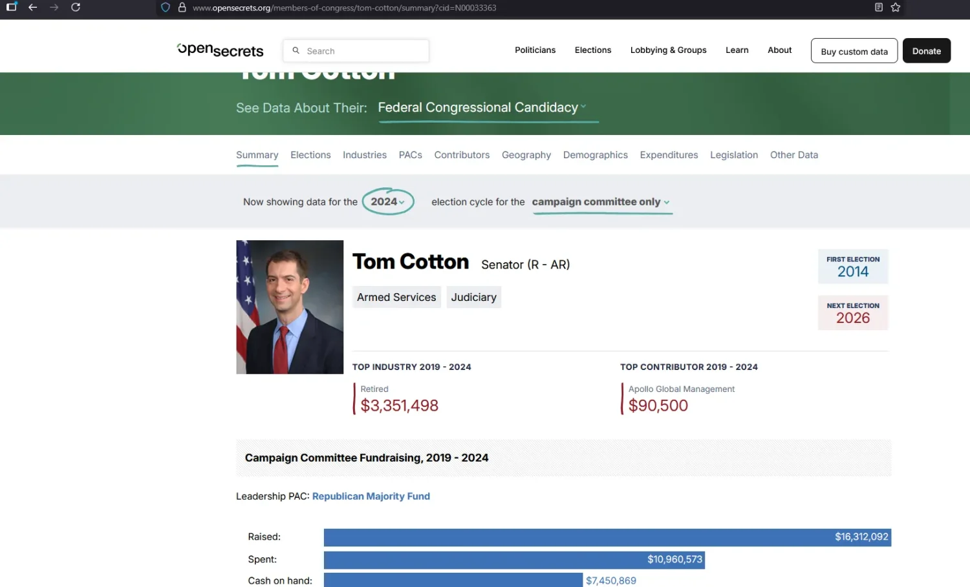Image resolution: width=970 pixels, height=587 pixels.
Task: Switch to the Geography tab
Action: pos(526,155)
